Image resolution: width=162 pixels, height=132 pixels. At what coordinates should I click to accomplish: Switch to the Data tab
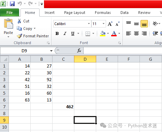pyautogui.click(x=124, y=13)
